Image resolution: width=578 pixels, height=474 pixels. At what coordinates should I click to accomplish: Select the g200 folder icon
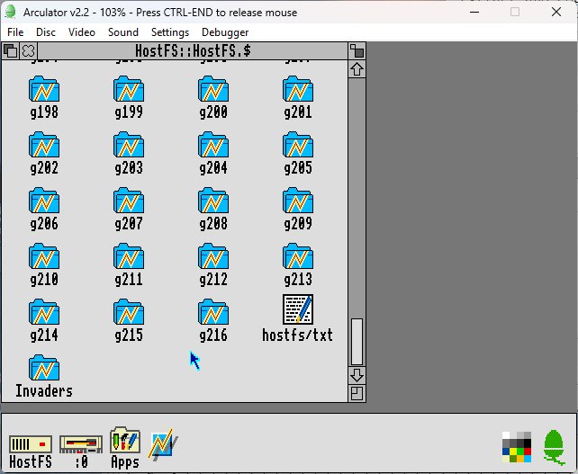[213, 89]
